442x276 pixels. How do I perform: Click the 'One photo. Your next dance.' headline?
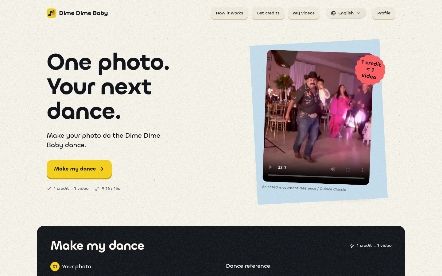coord(108,86)
